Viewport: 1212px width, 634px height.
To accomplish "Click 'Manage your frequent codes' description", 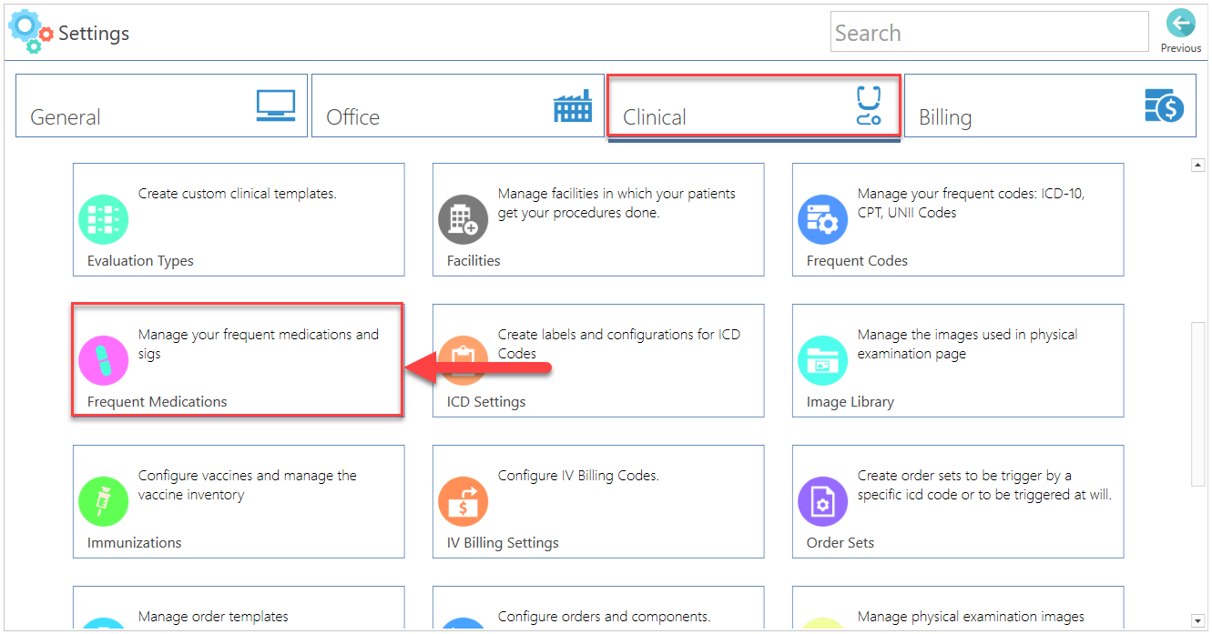I will pos(972,203).
